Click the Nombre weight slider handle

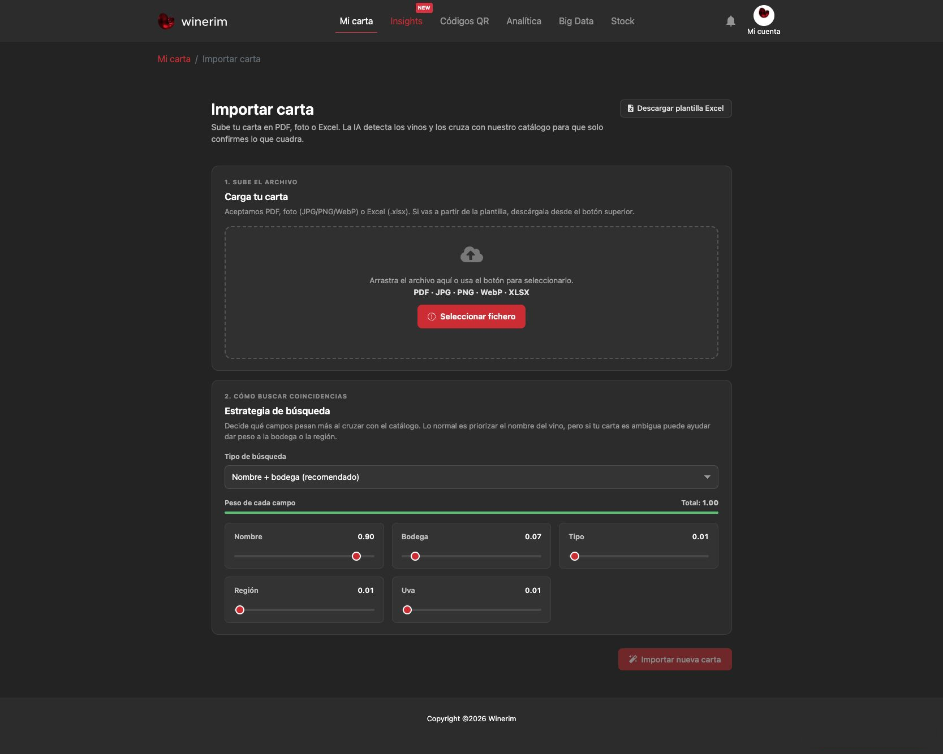356,556
